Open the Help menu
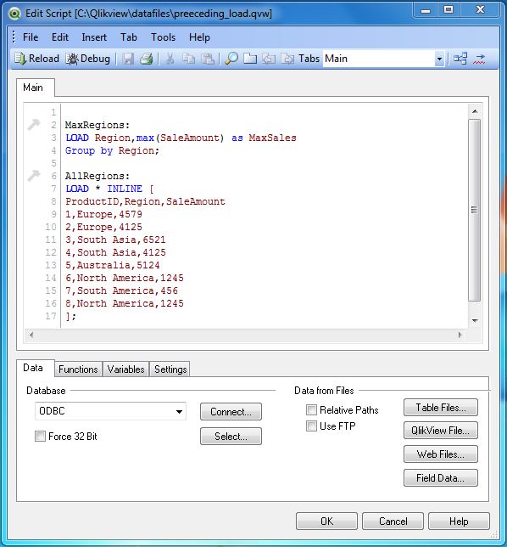 tap(199, 37)
